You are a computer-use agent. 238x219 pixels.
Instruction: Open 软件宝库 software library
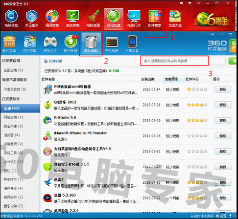click(x=9, y=44)
